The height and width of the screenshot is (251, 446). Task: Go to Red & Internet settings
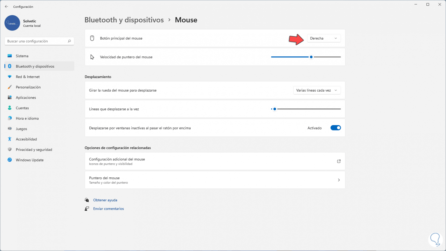(x=28, y=77)
